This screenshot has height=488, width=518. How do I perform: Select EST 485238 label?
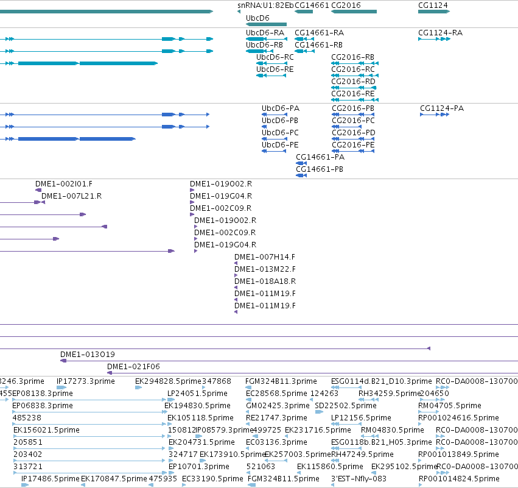tap(27, 418)
